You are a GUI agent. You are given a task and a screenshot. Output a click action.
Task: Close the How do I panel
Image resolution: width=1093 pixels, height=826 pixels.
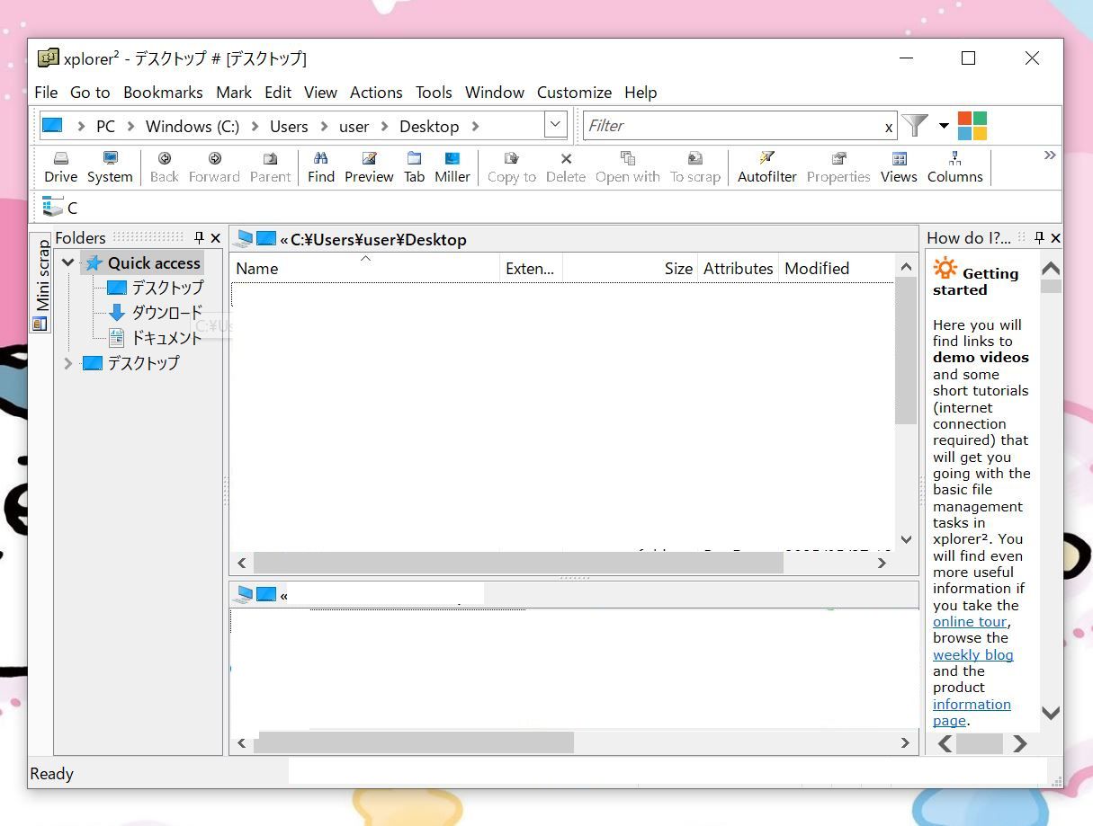tap(1055, 238)
